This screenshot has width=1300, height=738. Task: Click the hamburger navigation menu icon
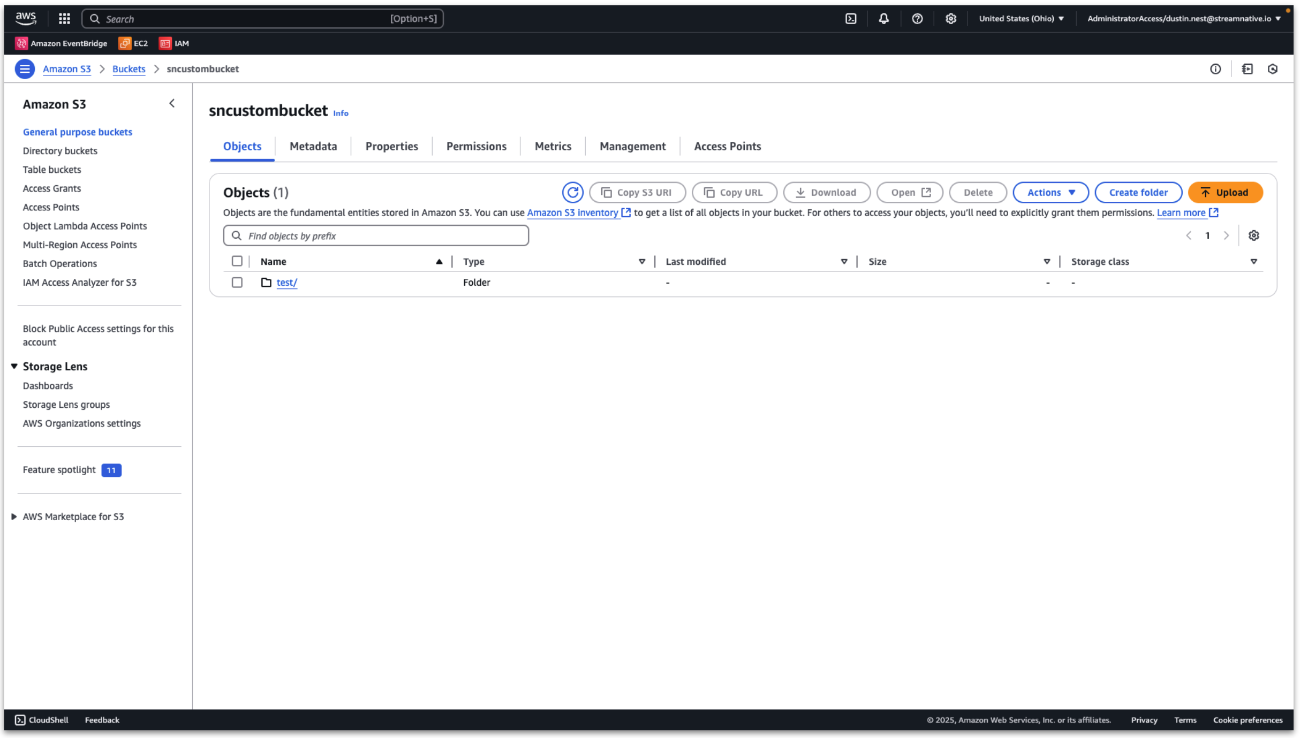point(25,69)
